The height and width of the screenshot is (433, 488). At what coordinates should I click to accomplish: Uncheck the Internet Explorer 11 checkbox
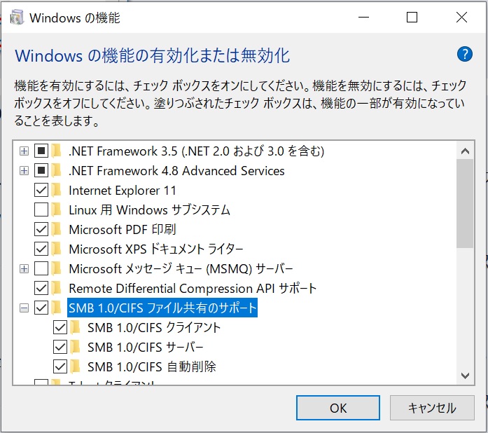click(41, 190)
